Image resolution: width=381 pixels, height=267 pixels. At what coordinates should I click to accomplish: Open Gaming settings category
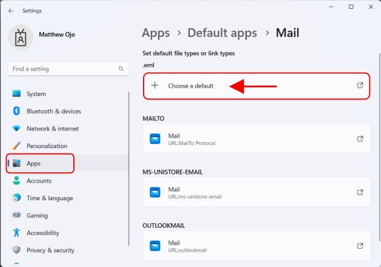coord(68,215)
